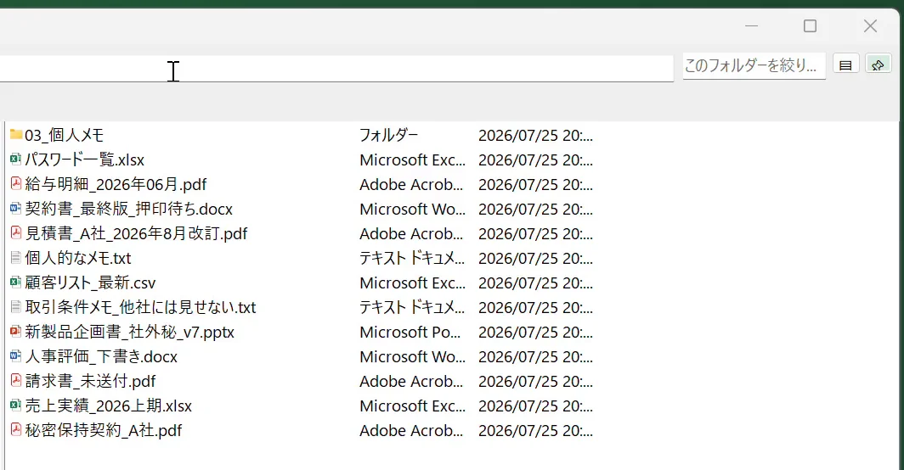
Task: Focus the このフォルダーを絞り込み filter box
Action: coord(754,66)
